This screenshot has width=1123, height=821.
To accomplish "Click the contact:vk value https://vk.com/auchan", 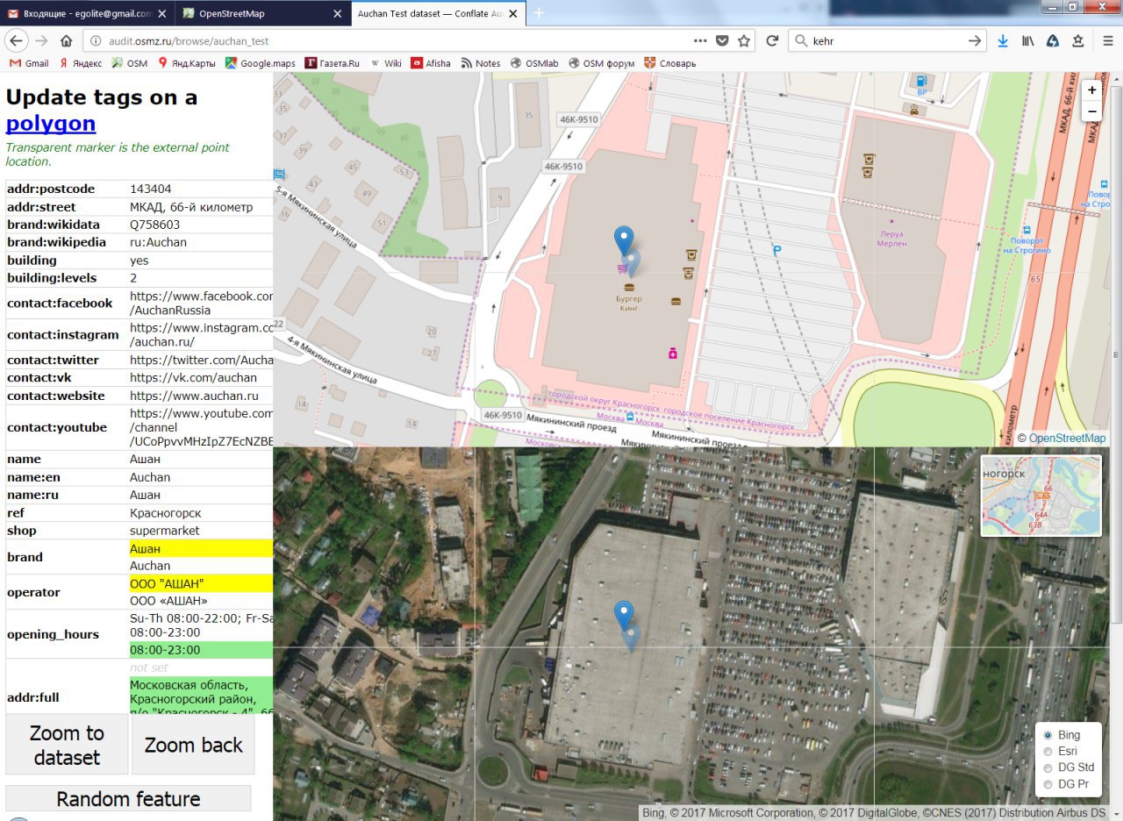I will click(x=194, y=378).
